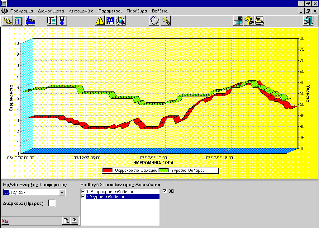Image resolution: width=319 pixels, height=229 pixels.
Task: Uncheck Θερμοκρασία Θαλάμου in the list
Action: click(83, 192)
